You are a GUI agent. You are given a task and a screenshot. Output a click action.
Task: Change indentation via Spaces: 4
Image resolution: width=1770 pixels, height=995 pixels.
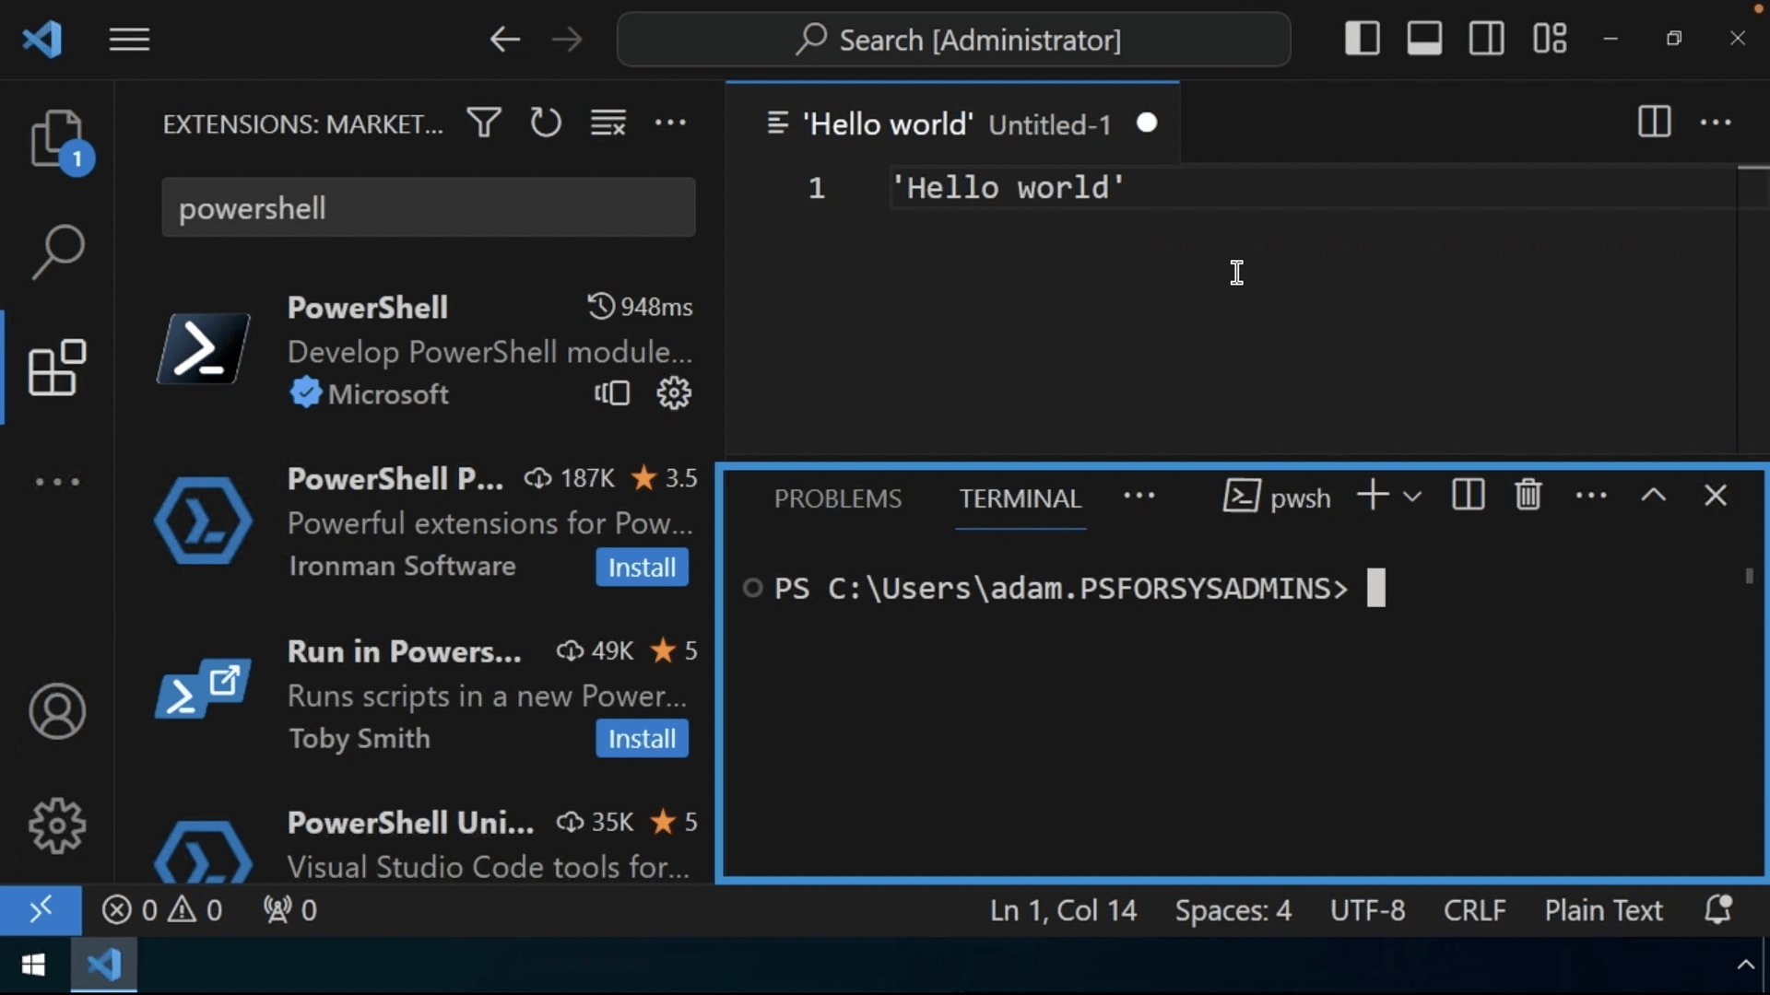point(1233,911)
